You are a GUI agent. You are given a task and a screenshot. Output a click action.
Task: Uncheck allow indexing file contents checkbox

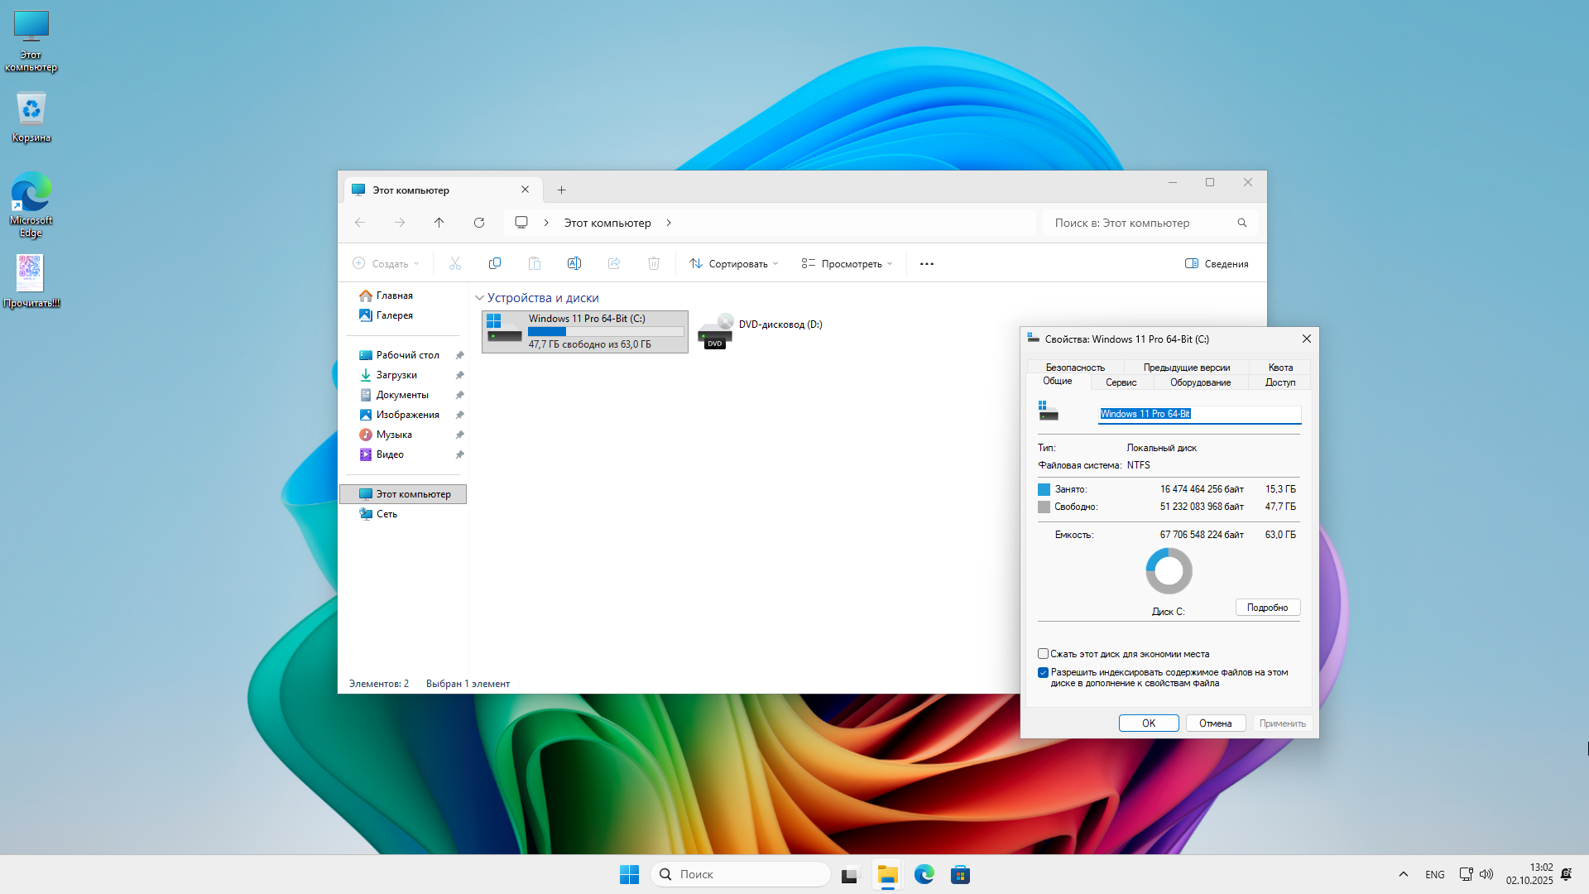pyautogui.click(x=1044, y=673)
